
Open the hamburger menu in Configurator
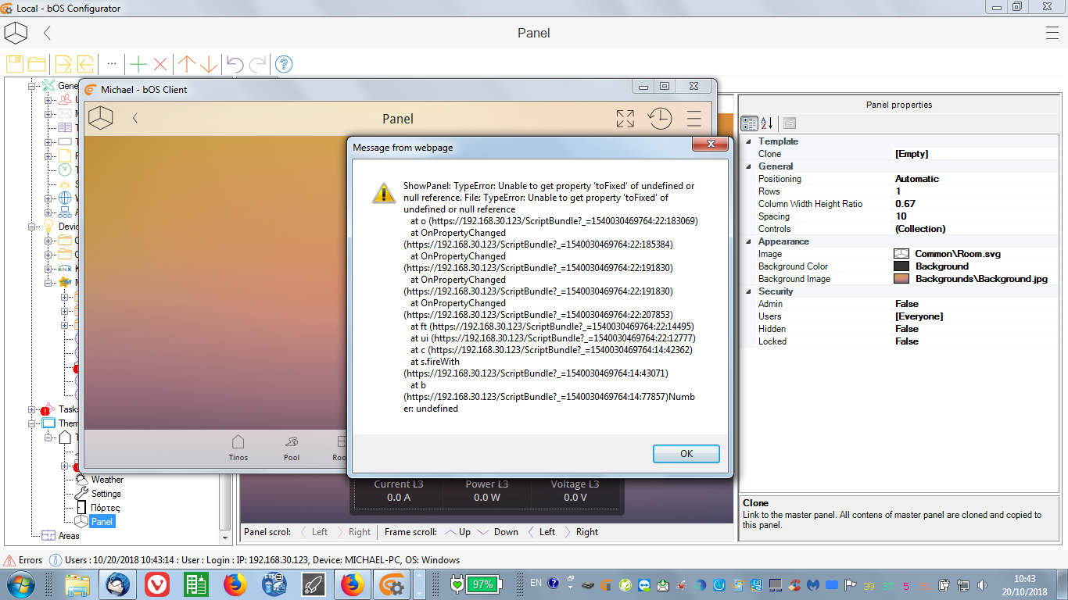point(1052,33)
